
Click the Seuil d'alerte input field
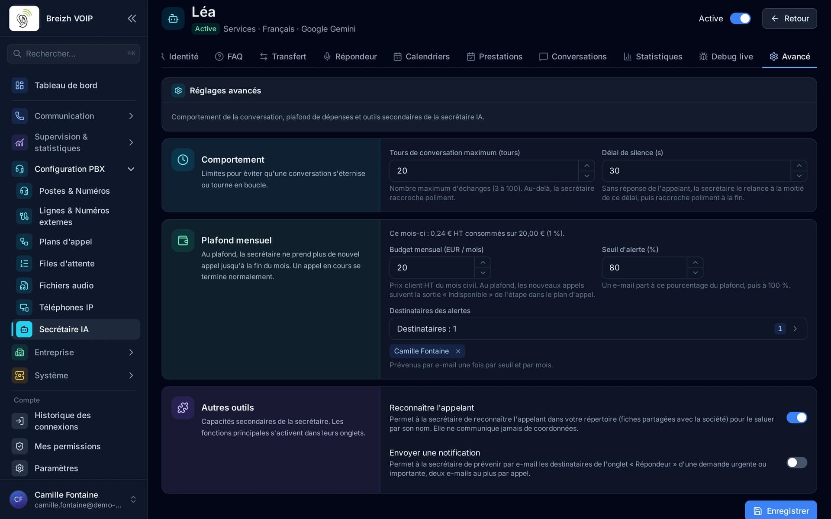(644, 268)
